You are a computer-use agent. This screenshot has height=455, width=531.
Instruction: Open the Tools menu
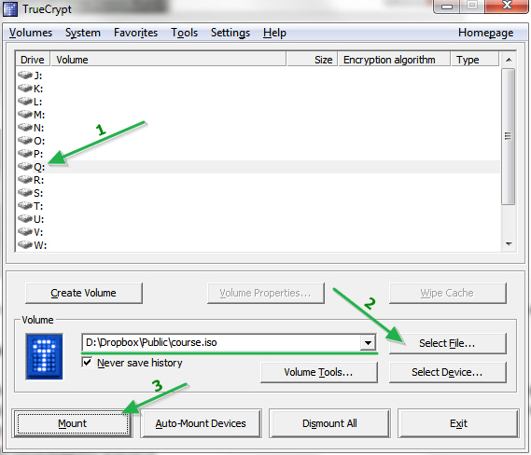pyautogui.click(x=184, y=33)
